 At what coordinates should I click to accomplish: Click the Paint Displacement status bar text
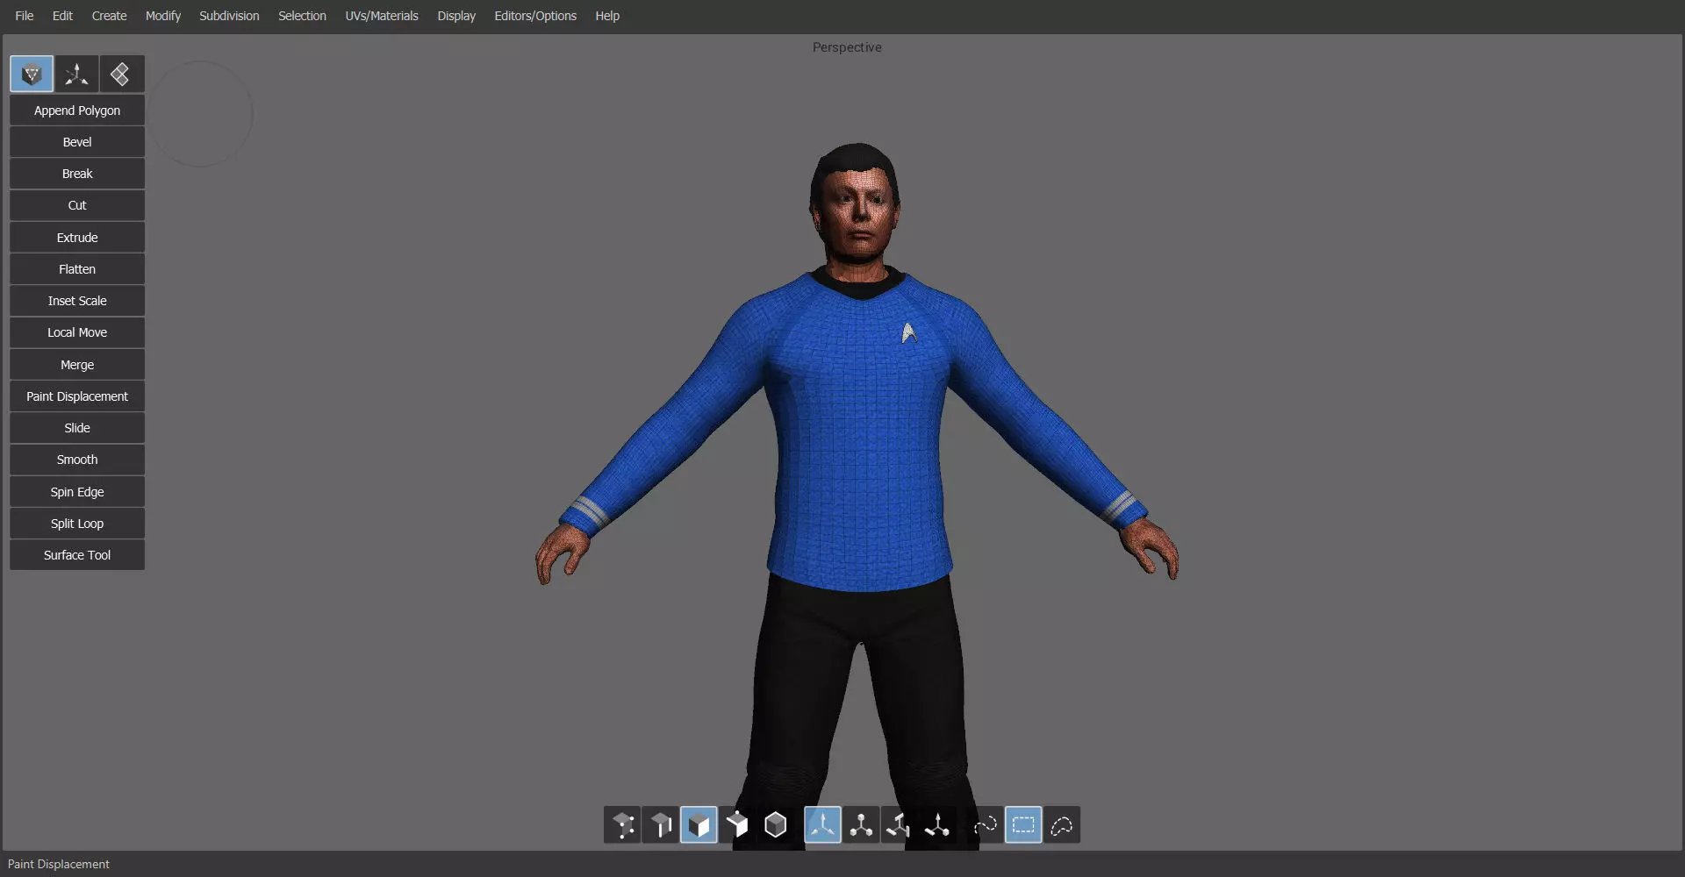coord(59,865)
